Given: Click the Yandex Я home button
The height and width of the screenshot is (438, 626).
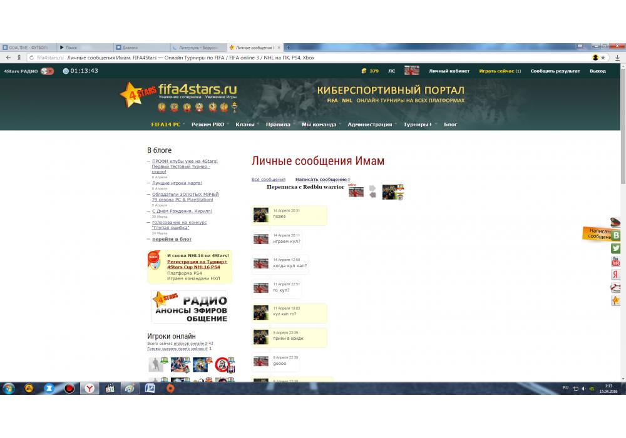Looking at the screenshot, I should pyautogui.click(x=19, y=58).
